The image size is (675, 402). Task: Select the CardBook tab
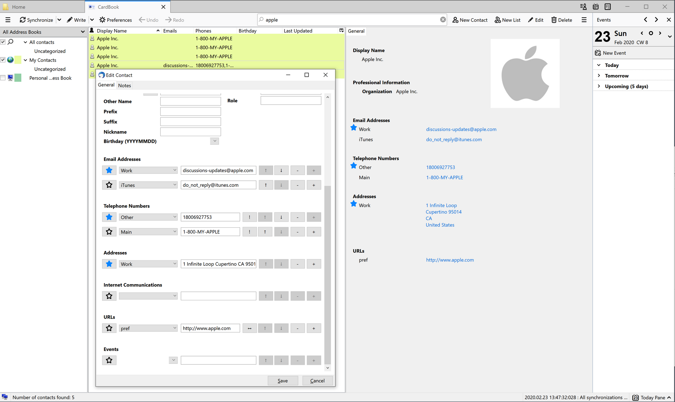(128, 7)
